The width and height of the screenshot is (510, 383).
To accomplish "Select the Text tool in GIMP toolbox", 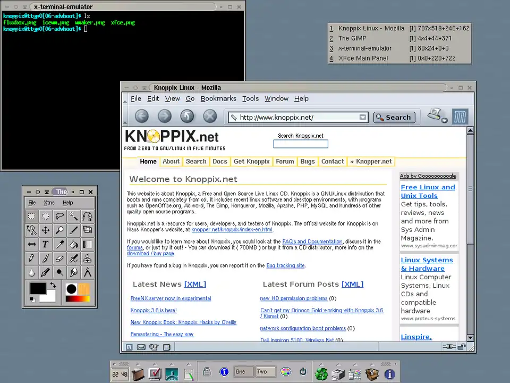I will [x=46, y=244].
